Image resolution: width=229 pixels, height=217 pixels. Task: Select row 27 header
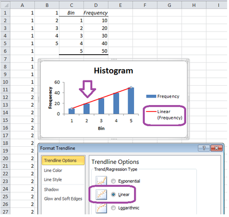[5, 212]
